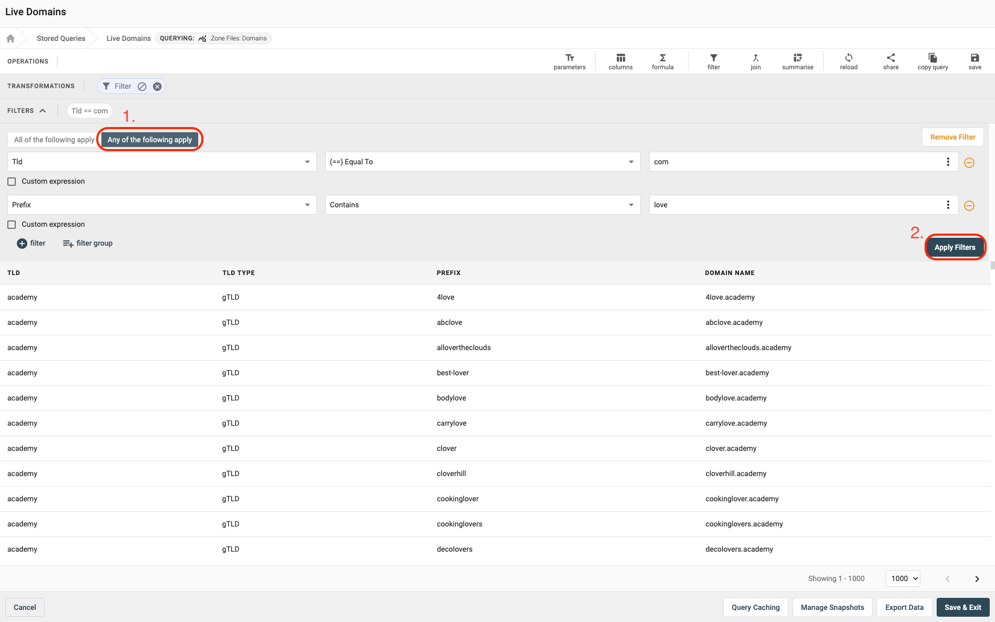
Task: Select 'All of the following apply'
Action: (54, 140)
